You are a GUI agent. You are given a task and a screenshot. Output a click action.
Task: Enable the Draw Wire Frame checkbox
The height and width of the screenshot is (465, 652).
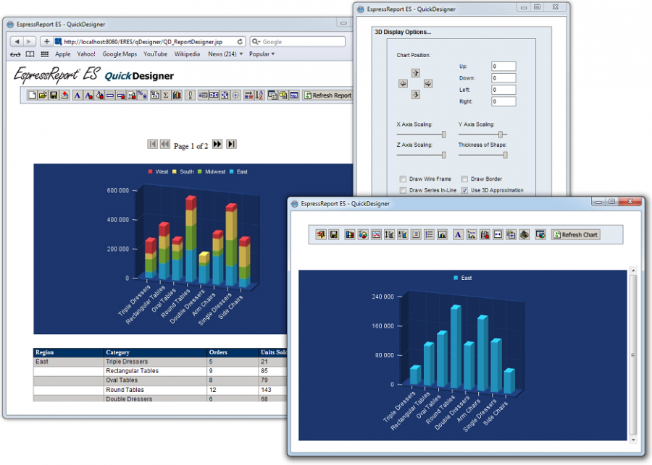click(403, 179)
